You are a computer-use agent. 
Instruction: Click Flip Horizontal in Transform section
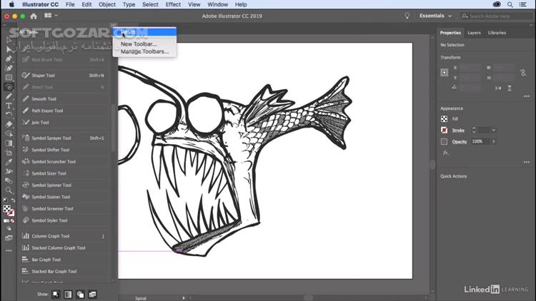(498, 88)
